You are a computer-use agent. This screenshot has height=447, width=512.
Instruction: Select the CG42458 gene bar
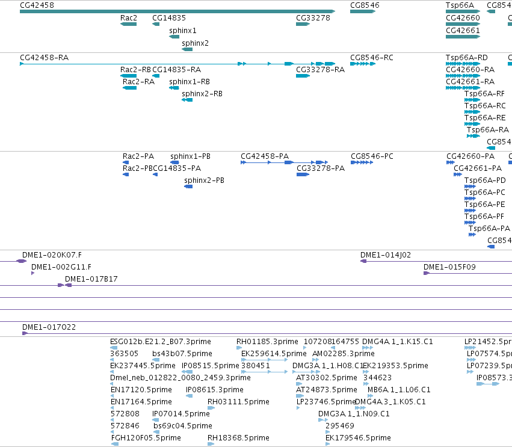click(x=177, y=11)
